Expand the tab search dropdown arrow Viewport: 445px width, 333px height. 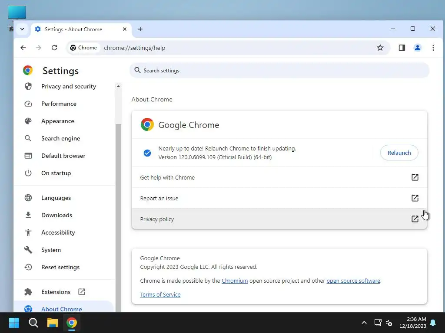click(22, 29)
